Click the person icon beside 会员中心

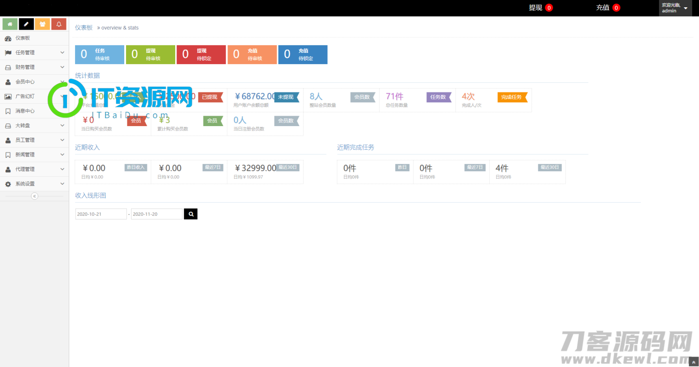8,82
